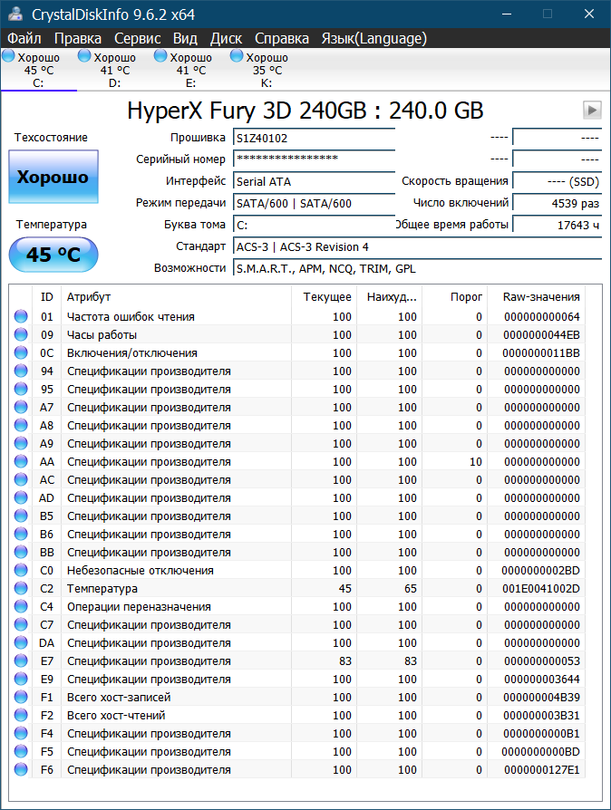Click the Порог column header
This screenshot has height=810, width=611.
click(454, 296)
